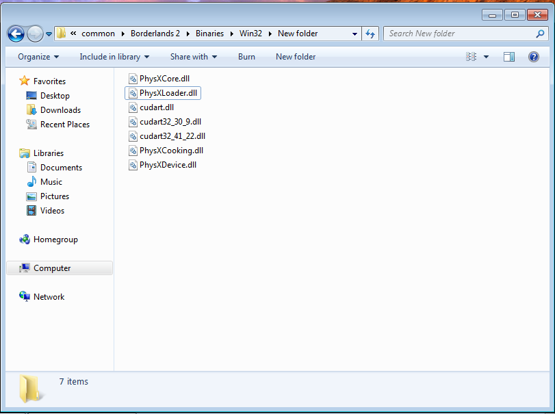Click the cudart.dll file icon

[x=133, y=107]
